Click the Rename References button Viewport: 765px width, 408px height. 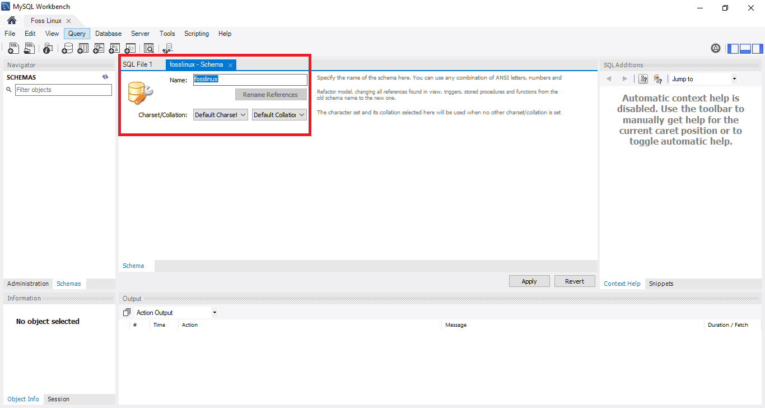tap(271, 95)
